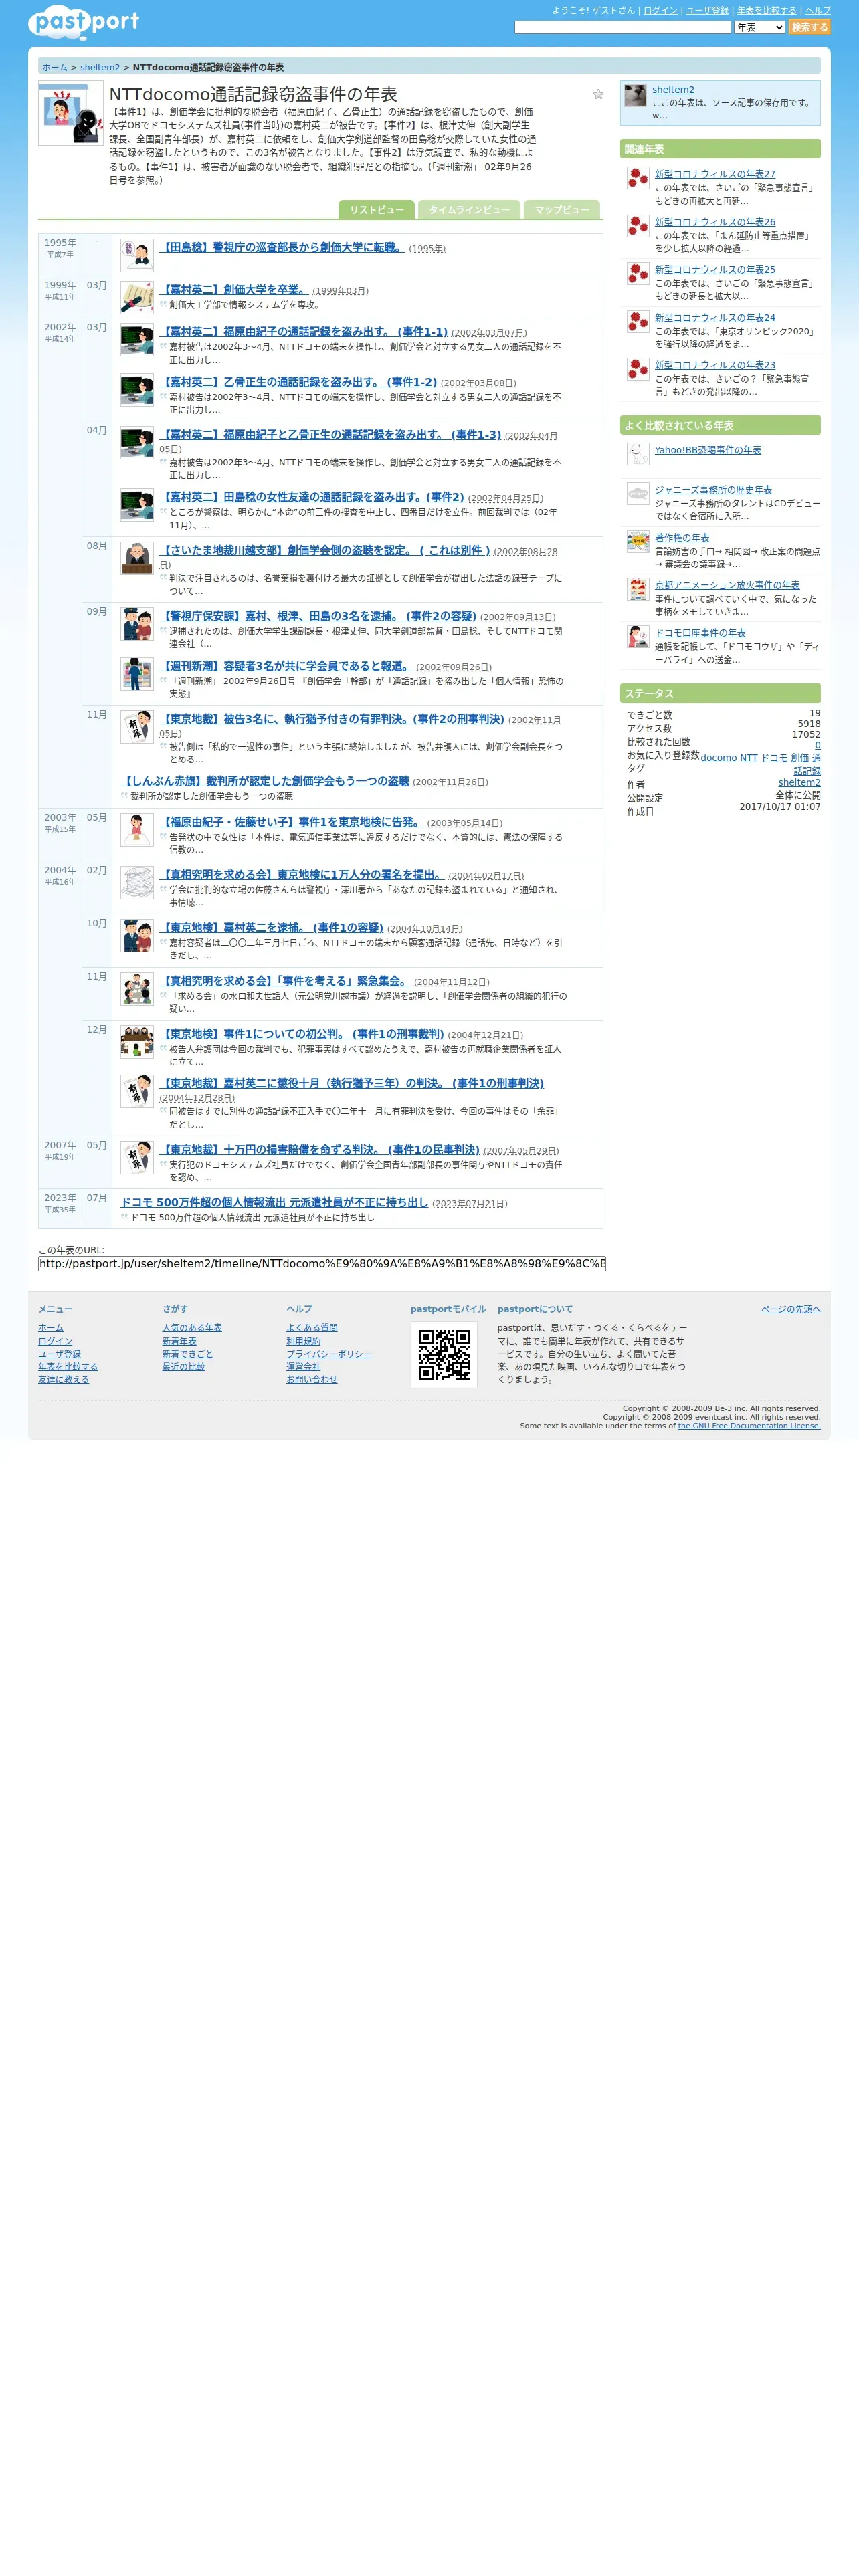Open the sheltem2 author avatar in the sidebar
The height and width of the screenshot is (2576, 859).
point(635,96)
